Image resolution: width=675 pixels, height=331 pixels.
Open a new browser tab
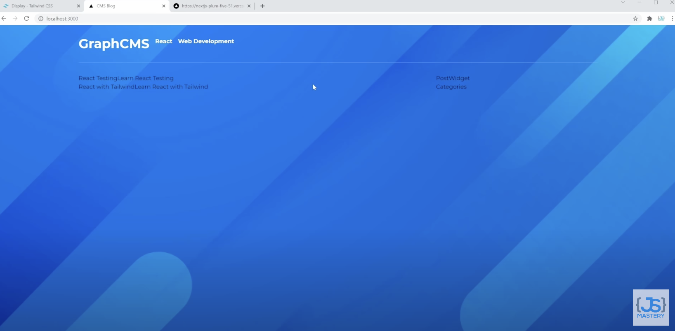[x=262, y=6]
